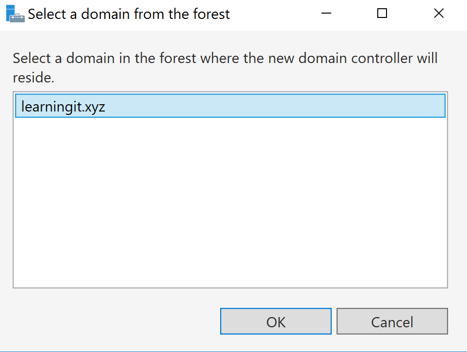The image size is (467, 352).
Task: Open the window system menu via title icon
Action: point(15,14)
